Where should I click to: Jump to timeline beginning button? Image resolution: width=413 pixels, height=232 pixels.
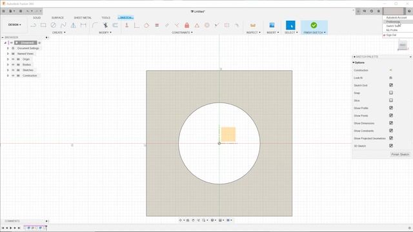[x=3, y=228]
